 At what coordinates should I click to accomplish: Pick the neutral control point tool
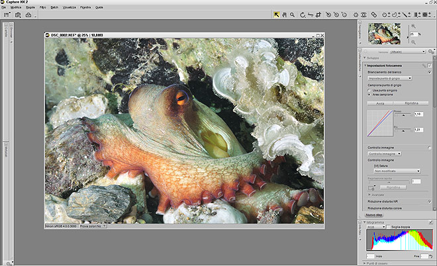coord(336,15)
